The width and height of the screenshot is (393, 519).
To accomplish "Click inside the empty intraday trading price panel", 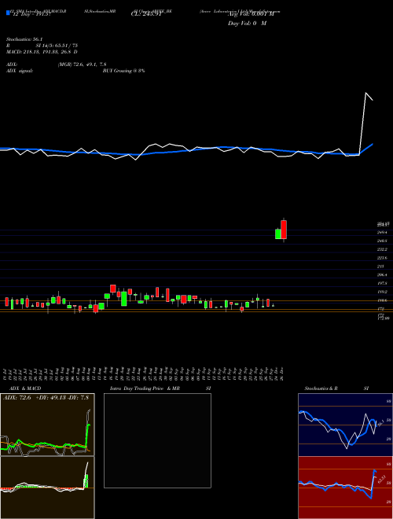I will (157, 440).
